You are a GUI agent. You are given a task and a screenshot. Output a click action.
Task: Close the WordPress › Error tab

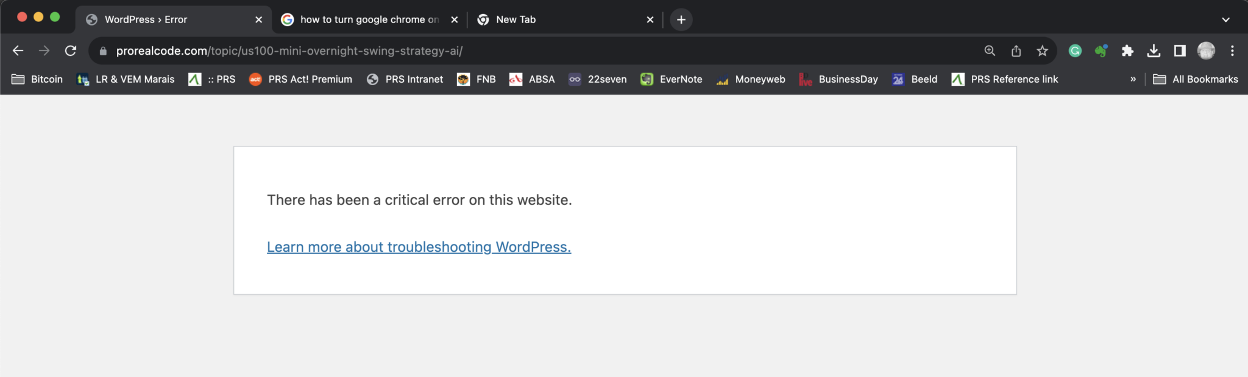pos(258,19)
